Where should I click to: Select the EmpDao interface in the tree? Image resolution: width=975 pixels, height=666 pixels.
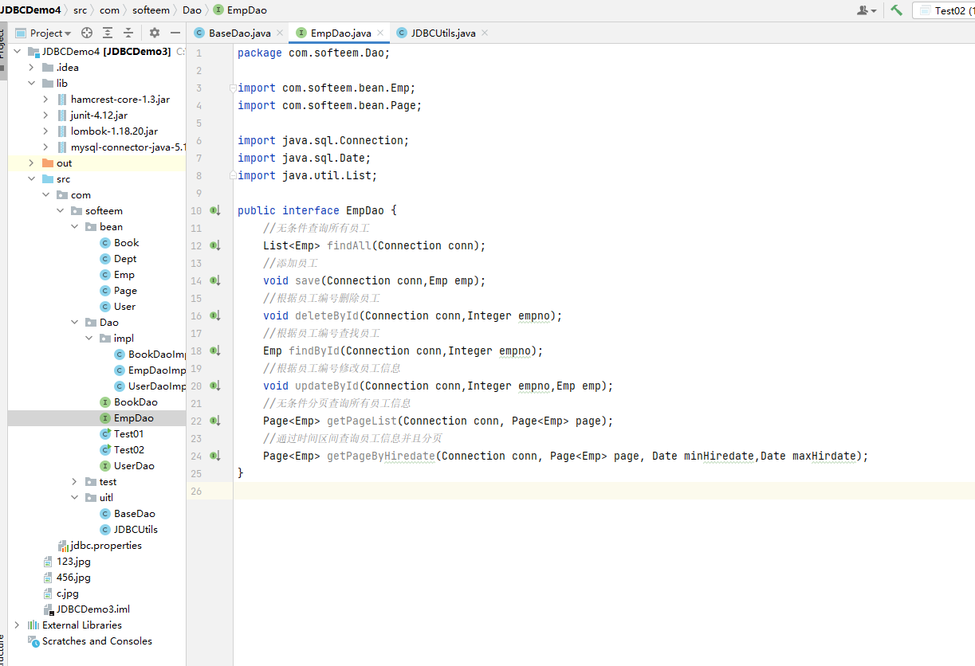pyautogui.click(x=134, y=417)
